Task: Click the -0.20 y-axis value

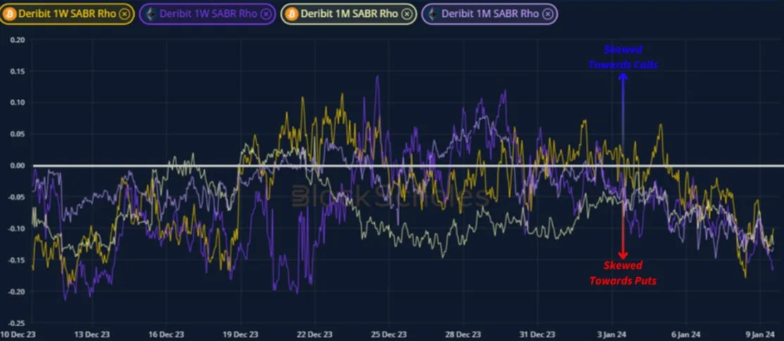Action: click(x=15, y=292)
